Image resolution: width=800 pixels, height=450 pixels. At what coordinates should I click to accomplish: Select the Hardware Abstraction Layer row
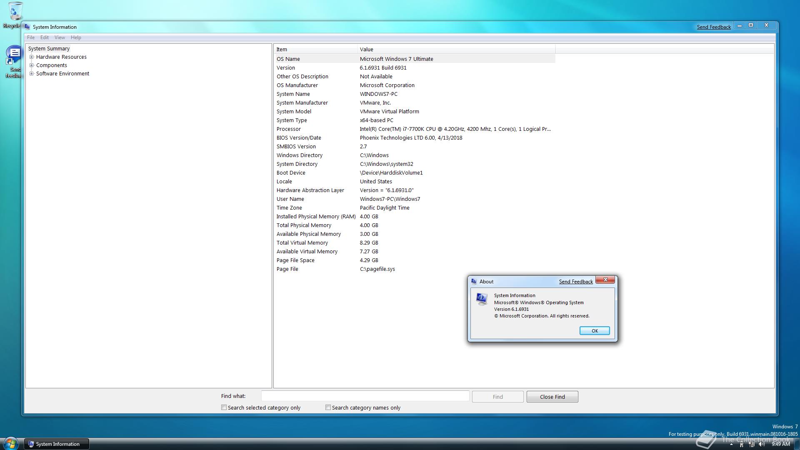point(415,190)
